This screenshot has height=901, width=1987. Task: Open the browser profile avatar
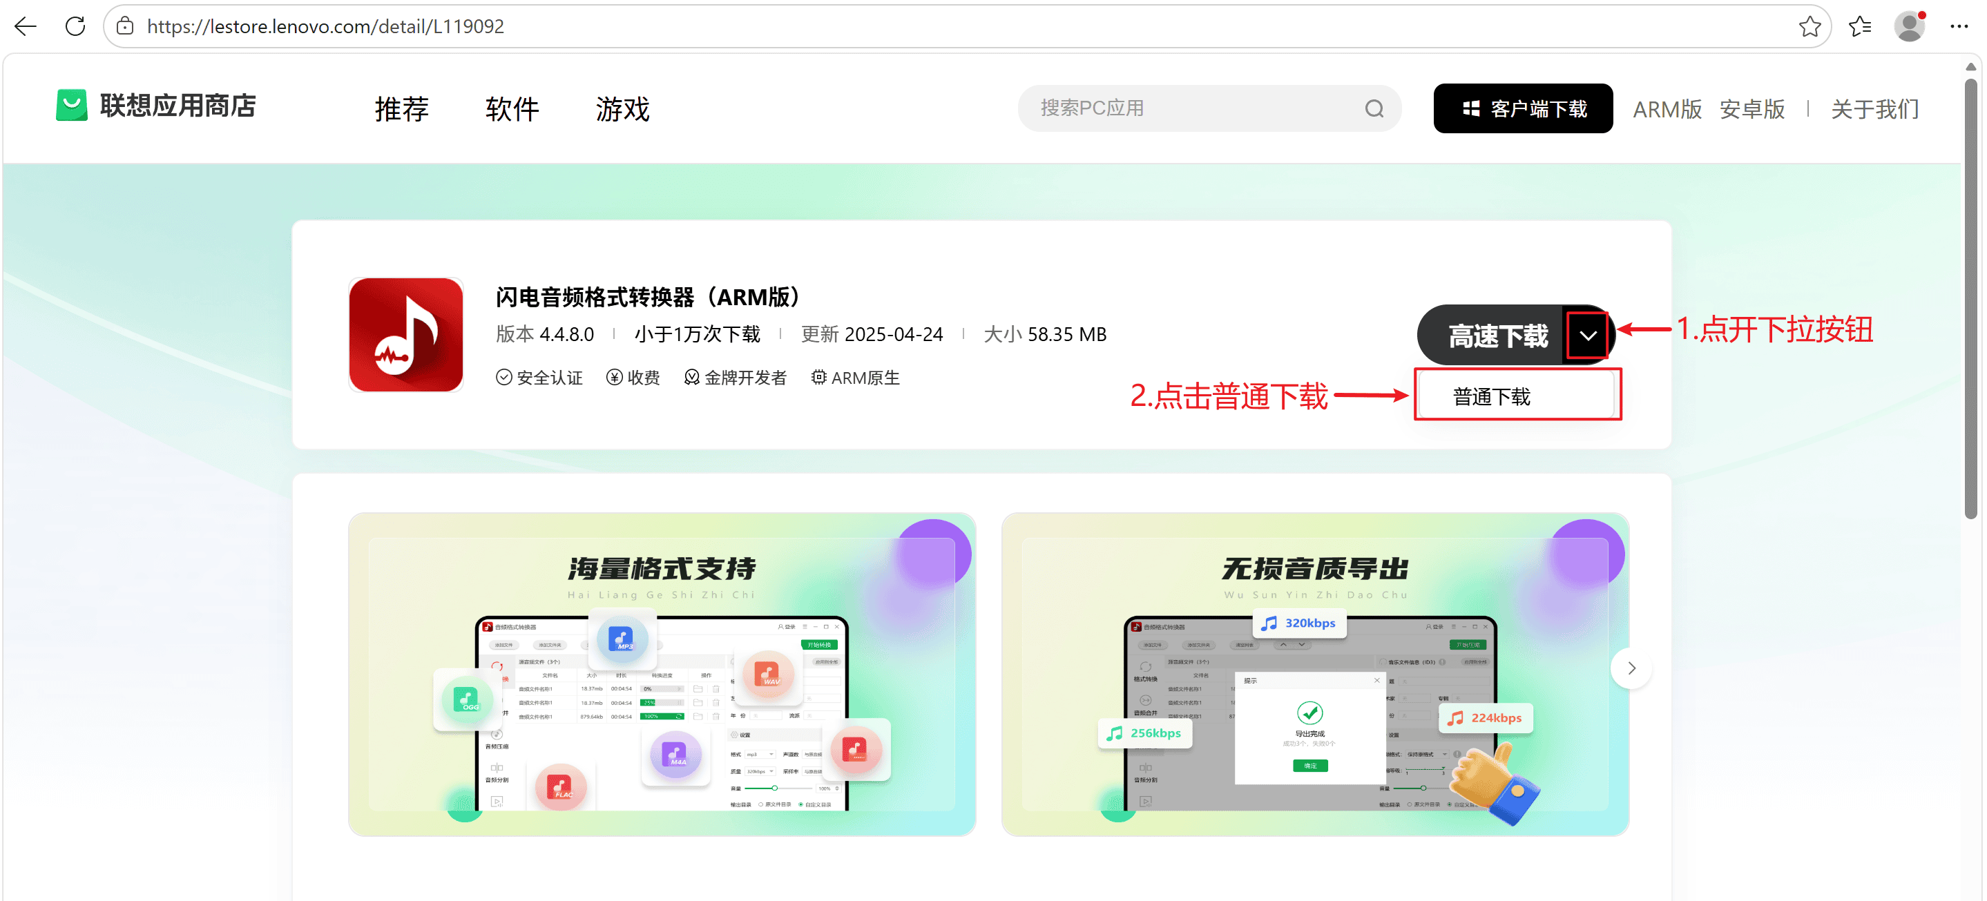[x=1909, y=26]
